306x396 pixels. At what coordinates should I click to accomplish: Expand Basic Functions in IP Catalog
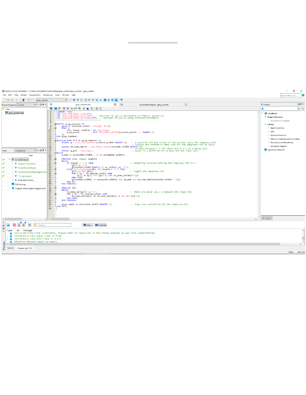(269, 128)
